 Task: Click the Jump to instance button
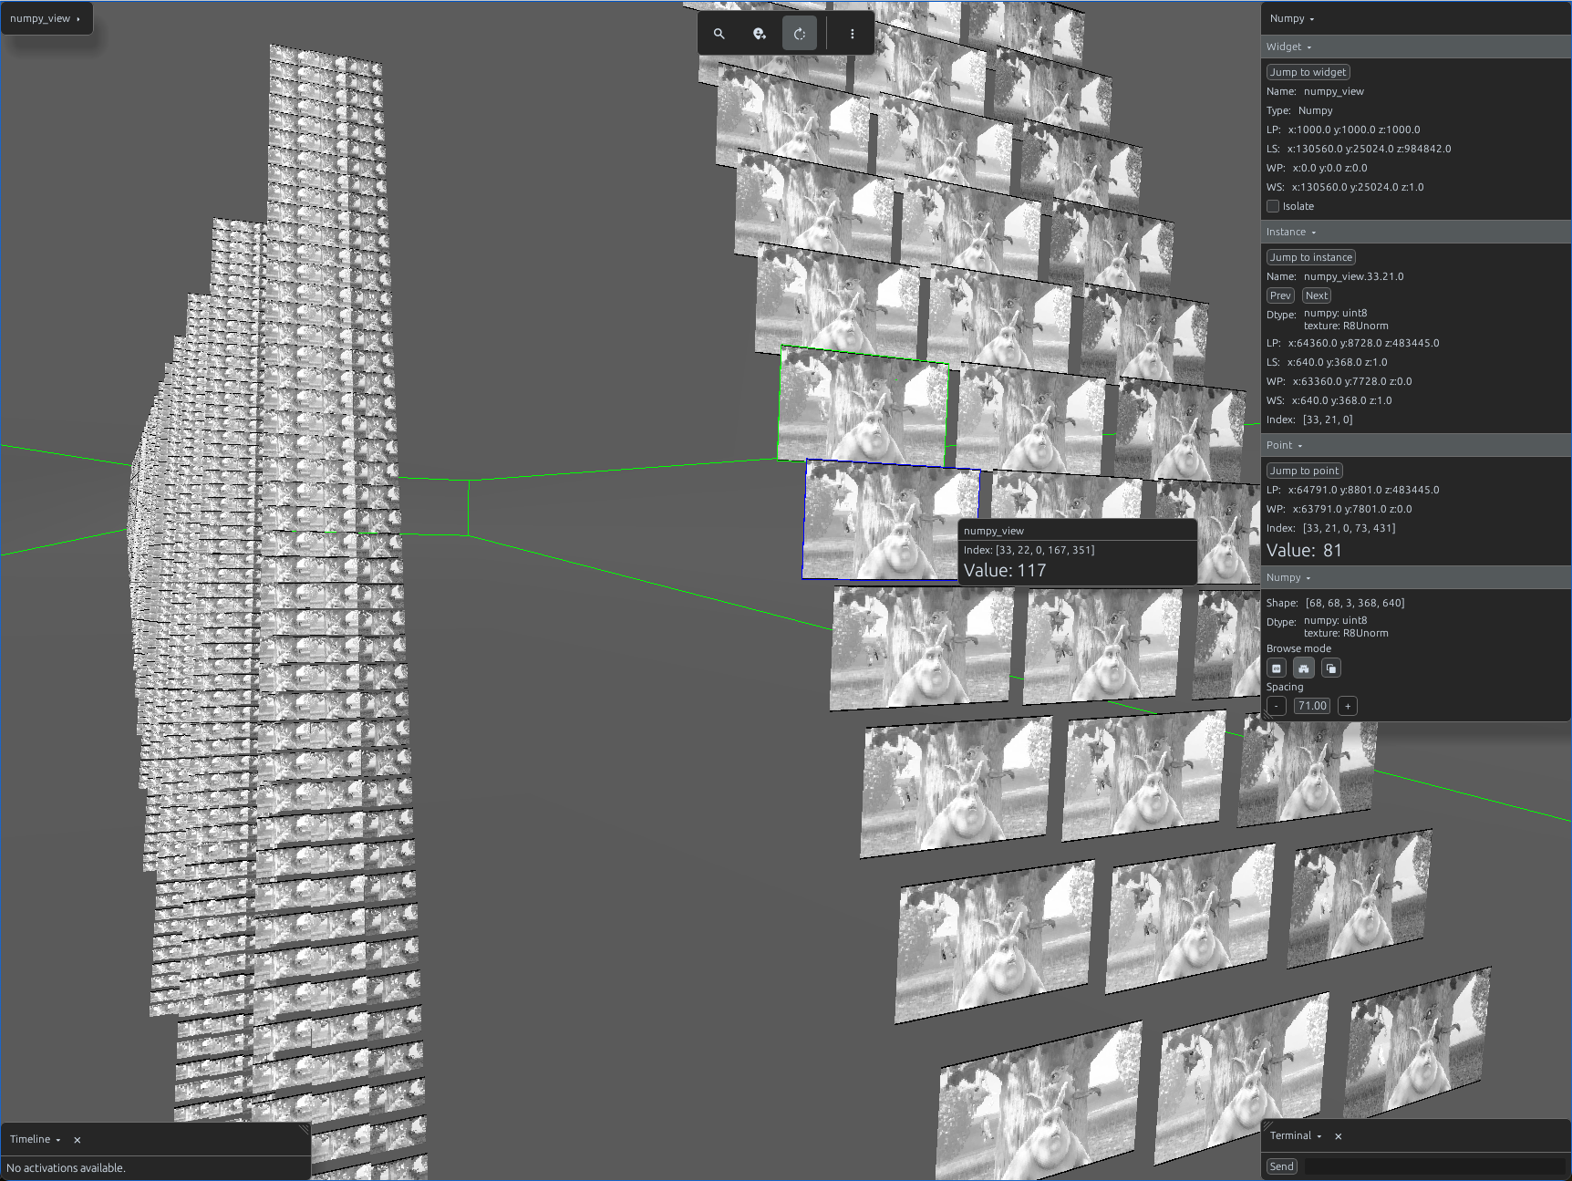point(1310,257)
